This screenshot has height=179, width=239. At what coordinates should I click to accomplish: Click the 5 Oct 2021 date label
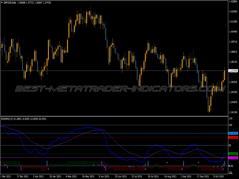219,177
